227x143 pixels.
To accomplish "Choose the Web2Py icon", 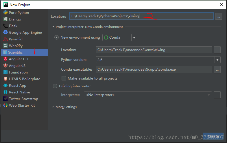I will (x=5, y=46).
